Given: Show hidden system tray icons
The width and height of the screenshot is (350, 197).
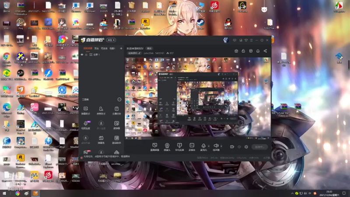Looking at the screenshot, I should click(292, 193).
